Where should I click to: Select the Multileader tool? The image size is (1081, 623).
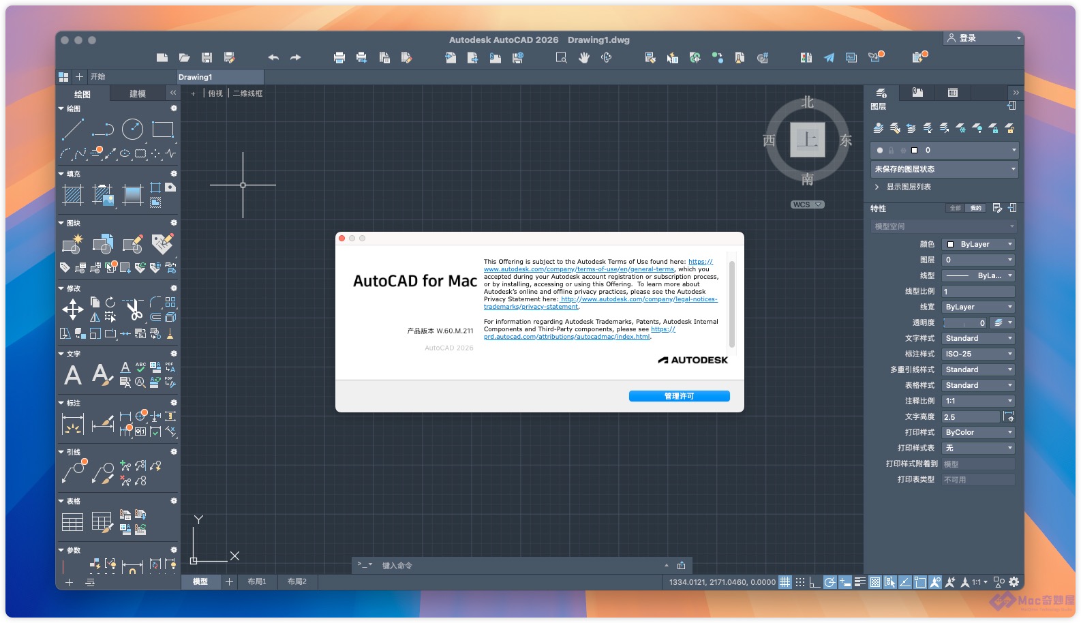(x=73, y=470)
